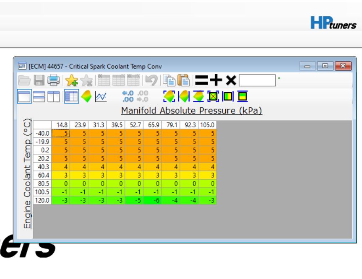Select the single pane layout
Image resolution: width=362 pixels, height=279 pixels.
point(24,97)
